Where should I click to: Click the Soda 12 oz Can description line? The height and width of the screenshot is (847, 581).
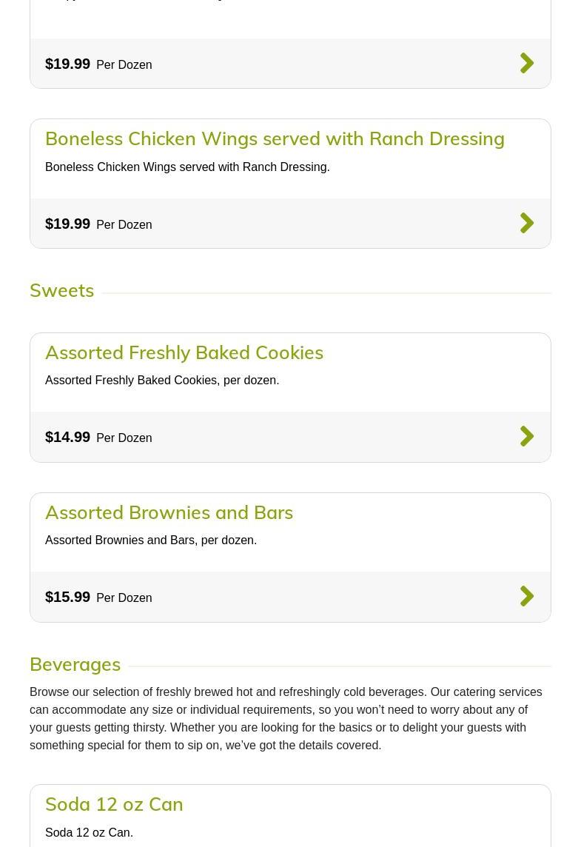click(x=89, y=833)
